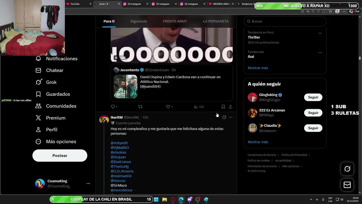
Task: Switch to MILENKA LIKEA browser tab
Action: click(x=221, y=4)
